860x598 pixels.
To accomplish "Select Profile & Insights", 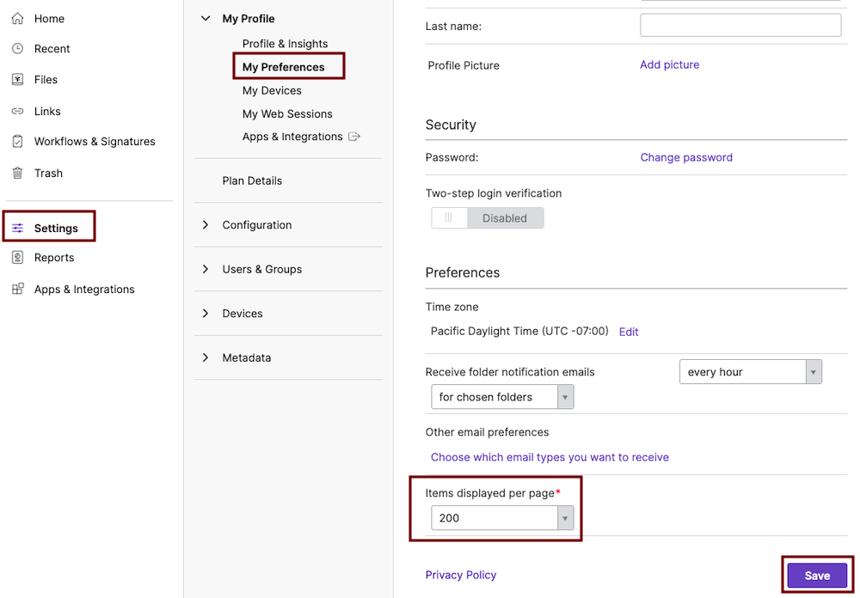I will [284, 43].
